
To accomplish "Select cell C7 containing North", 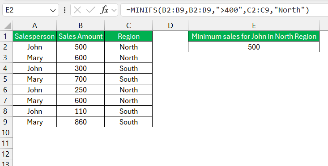I will 128,100.
